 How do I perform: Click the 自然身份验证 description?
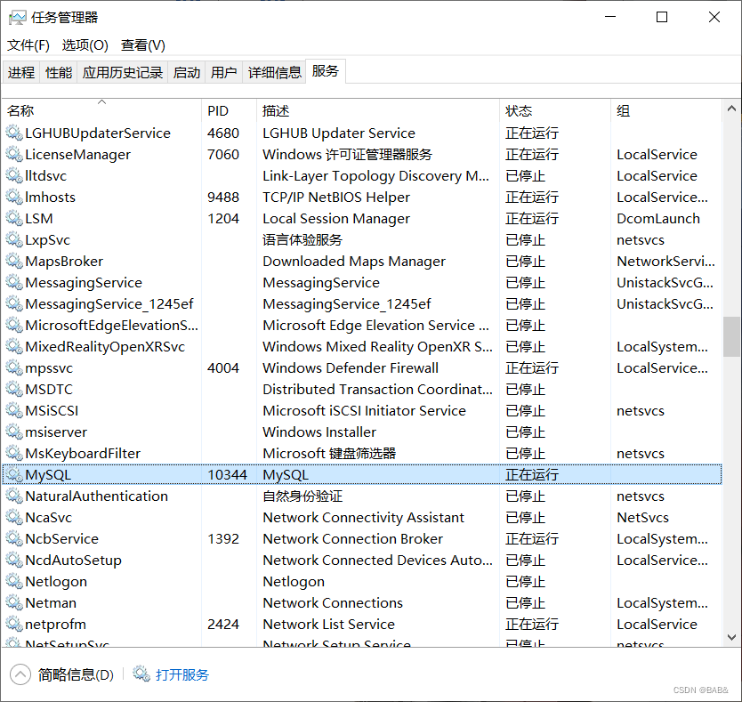tap(302, 496)
